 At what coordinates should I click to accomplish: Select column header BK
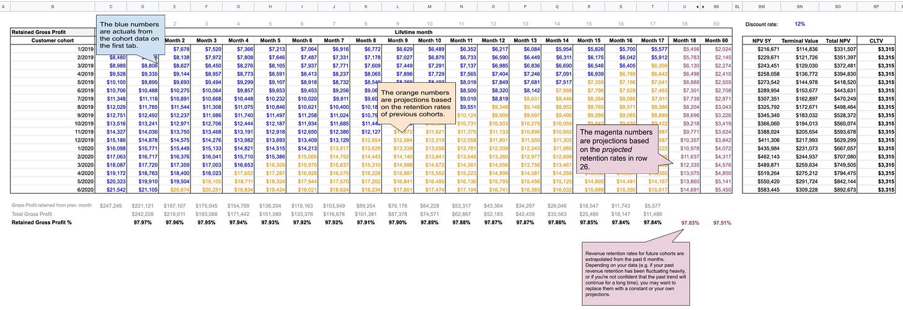(718, 6)
